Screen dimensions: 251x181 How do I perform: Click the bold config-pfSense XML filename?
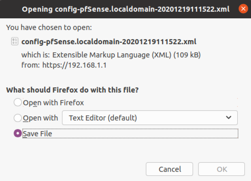[109, 42]
